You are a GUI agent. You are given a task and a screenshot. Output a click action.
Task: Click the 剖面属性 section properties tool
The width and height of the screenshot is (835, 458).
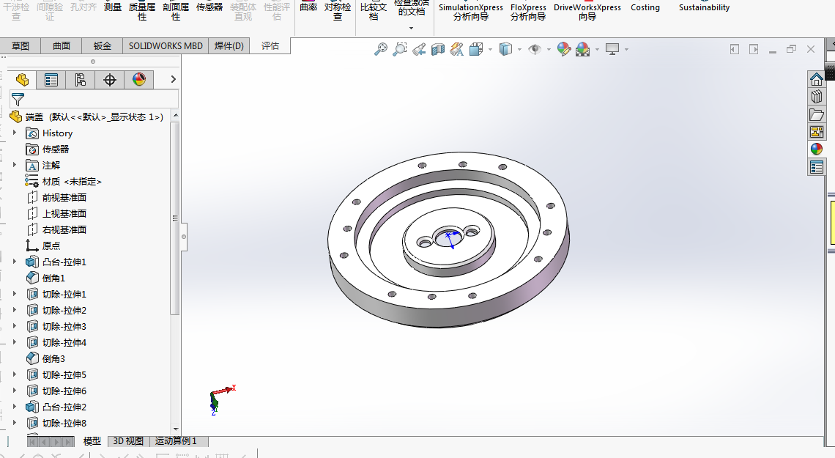point(176,11)
